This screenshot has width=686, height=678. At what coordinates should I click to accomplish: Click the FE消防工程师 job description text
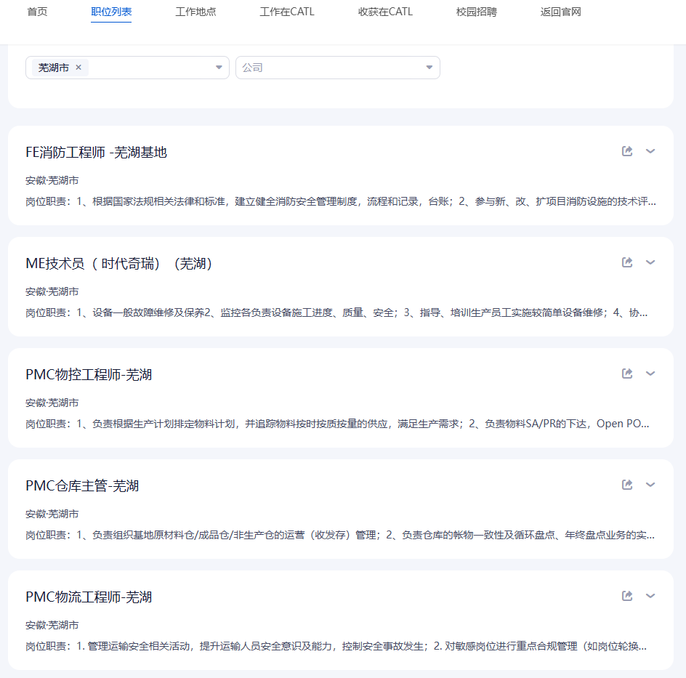pyautogui.click(x=341, y=201)
